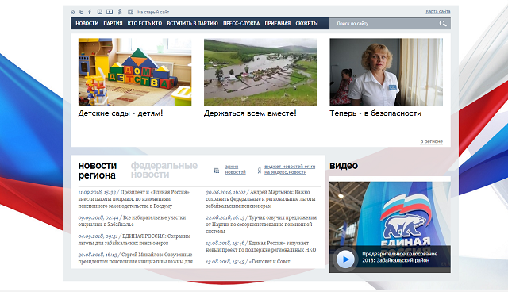Screen dimensions: 508x292
Task: Open the RSS feed icon
Action: 73,12
